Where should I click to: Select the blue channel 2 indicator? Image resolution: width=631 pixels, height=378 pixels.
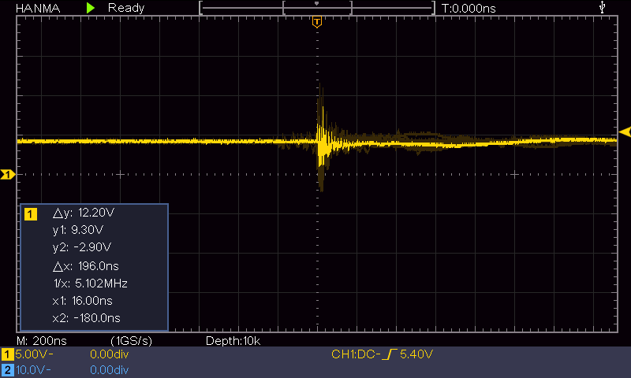8,369
